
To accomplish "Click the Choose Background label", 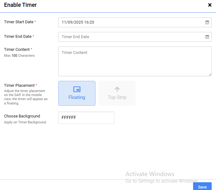I will 22,116.
